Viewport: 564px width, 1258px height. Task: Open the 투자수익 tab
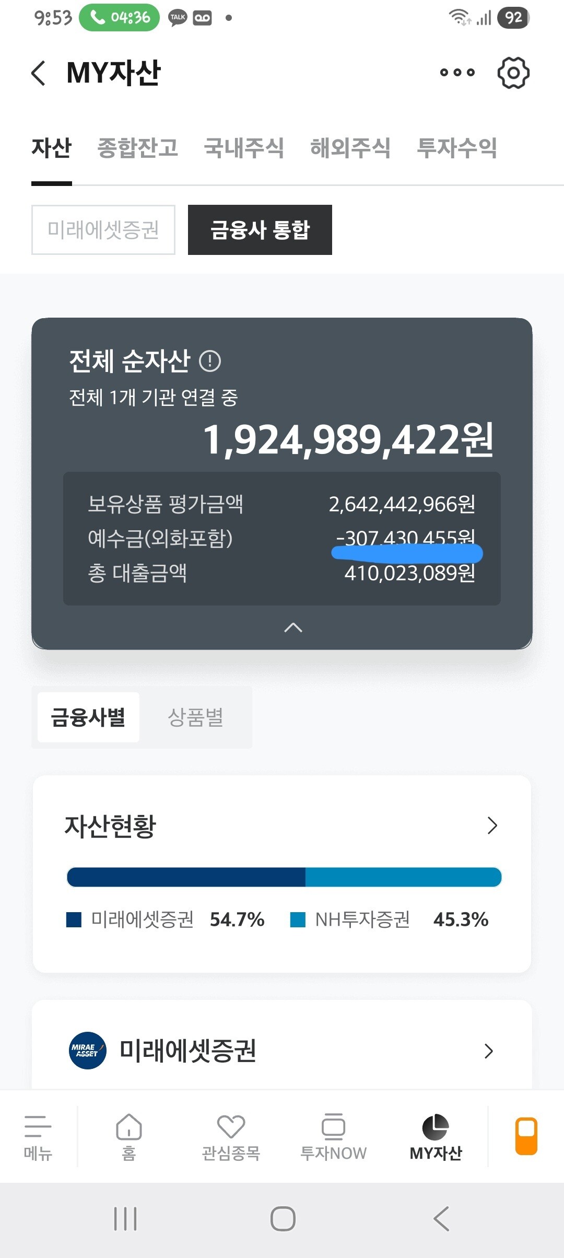(456, 148)
